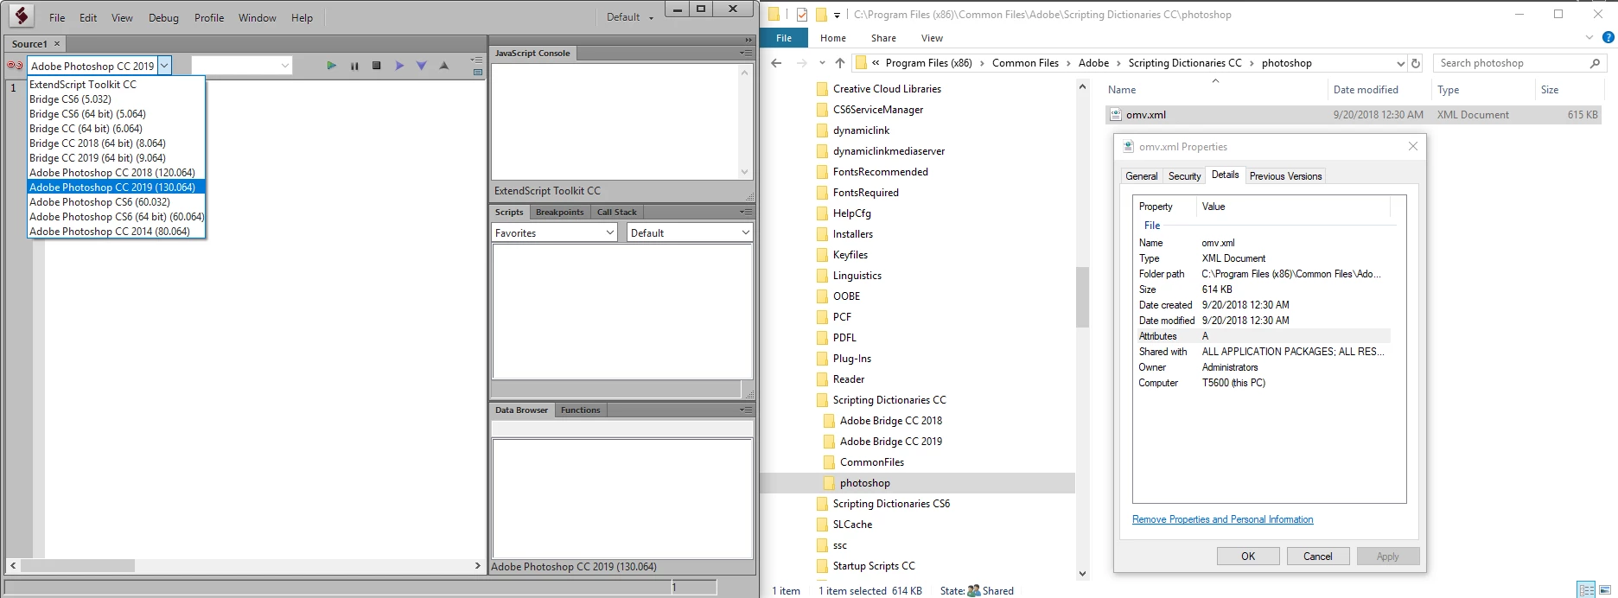Open the Favorites dropdown in Scripts panel

pos(554,232)
